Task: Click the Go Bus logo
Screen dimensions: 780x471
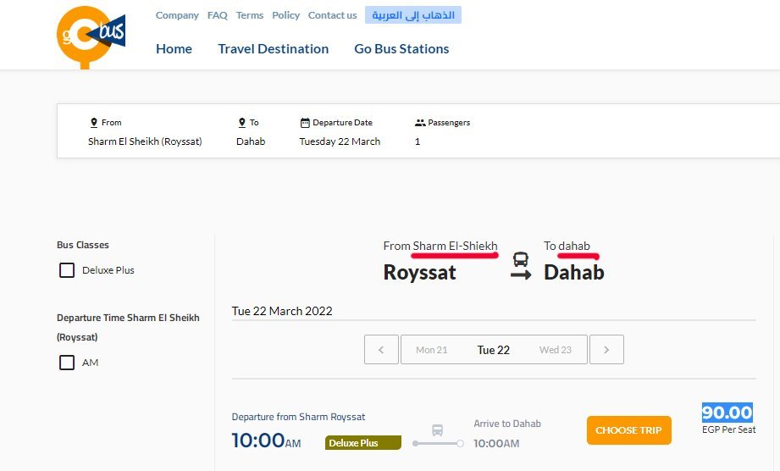Action: coord(91,36)
